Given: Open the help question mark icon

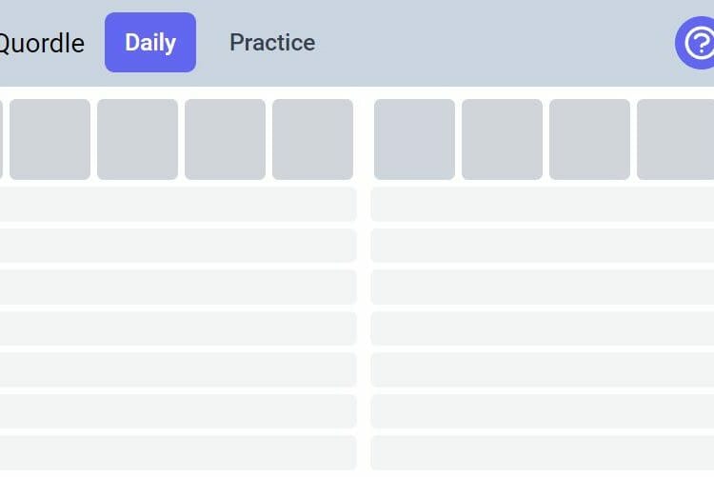Looking at the screenshot, I should coord(695,43).
